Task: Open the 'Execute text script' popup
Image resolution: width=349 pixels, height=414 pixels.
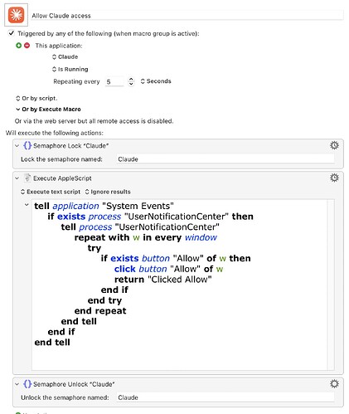Action: pos(51,192)
